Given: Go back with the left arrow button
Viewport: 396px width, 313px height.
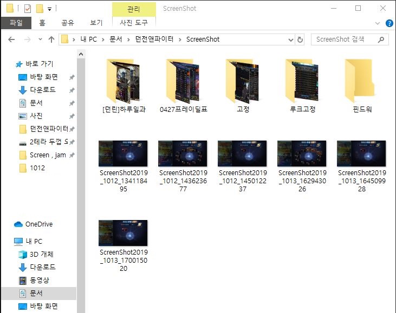Looking at the screenshot, I should 11,39.
